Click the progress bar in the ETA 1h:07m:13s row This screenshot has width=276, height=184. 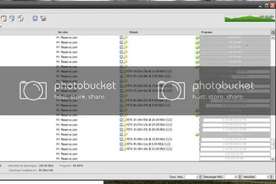click(x=235, y=125)
